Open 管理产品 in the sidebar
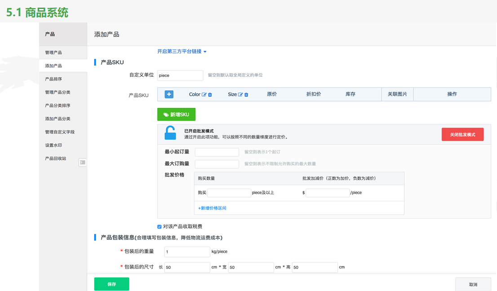The image size is (497, 291). (x=53, y=53)
